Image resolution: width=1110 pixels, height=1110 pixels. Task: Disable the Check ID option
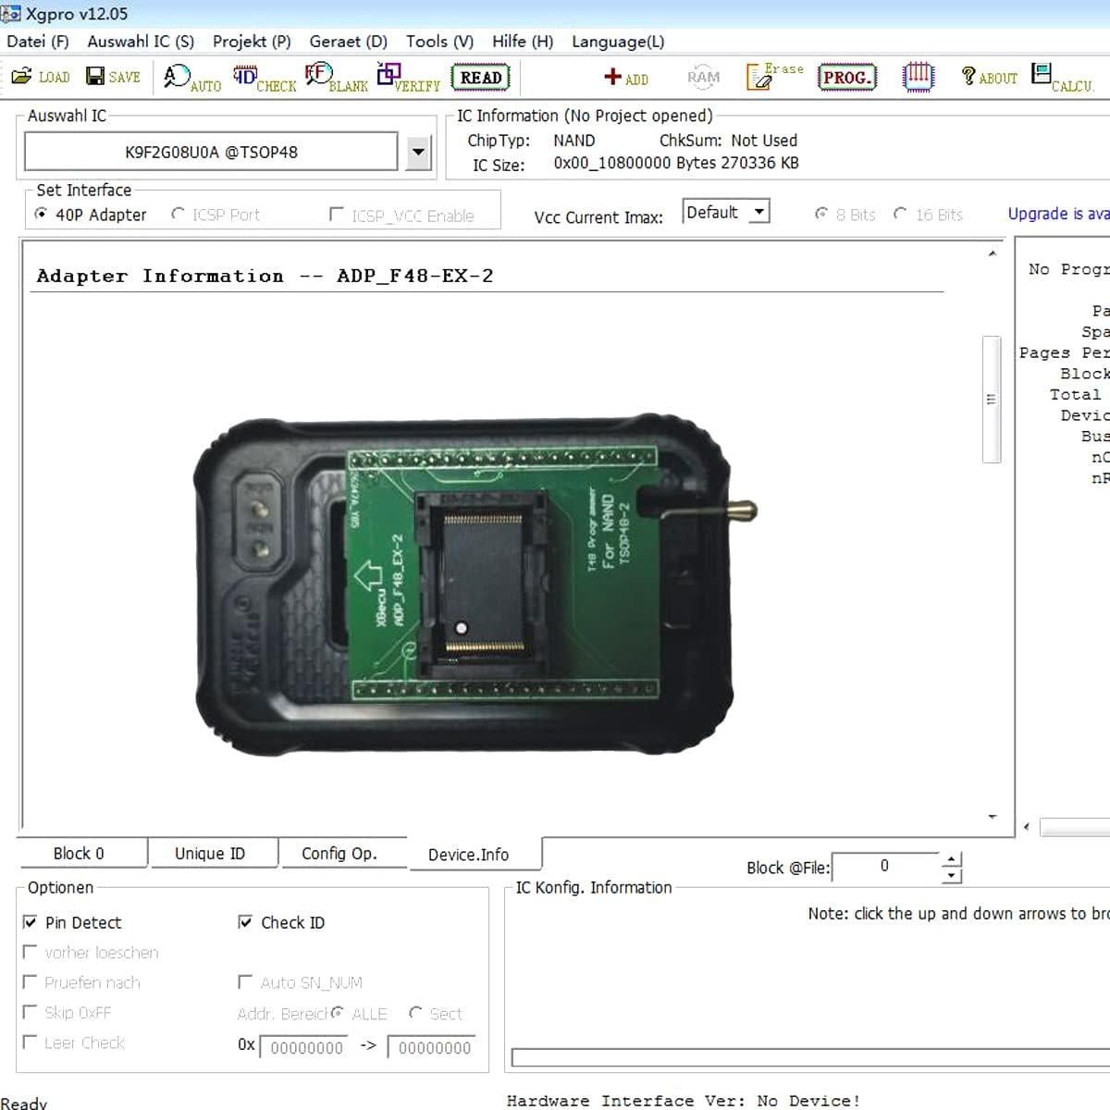(245, 921)
